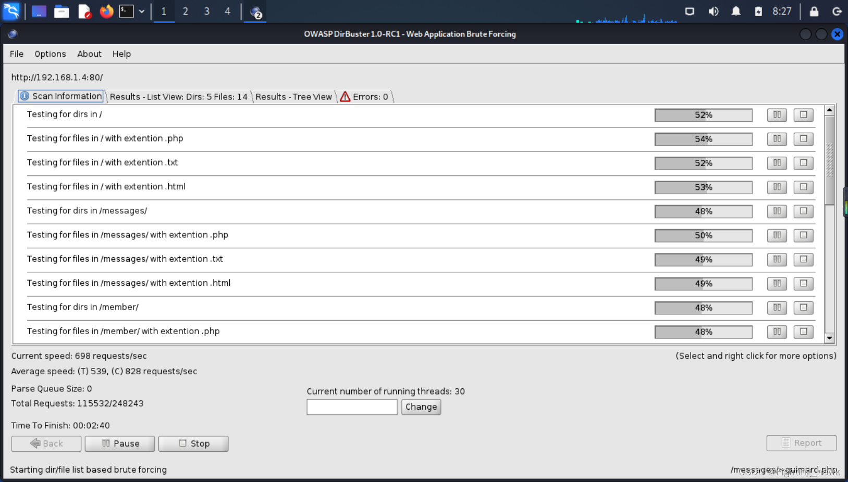Stop the 'Testing for dirs in /' scan row

(x=803, y=115)
